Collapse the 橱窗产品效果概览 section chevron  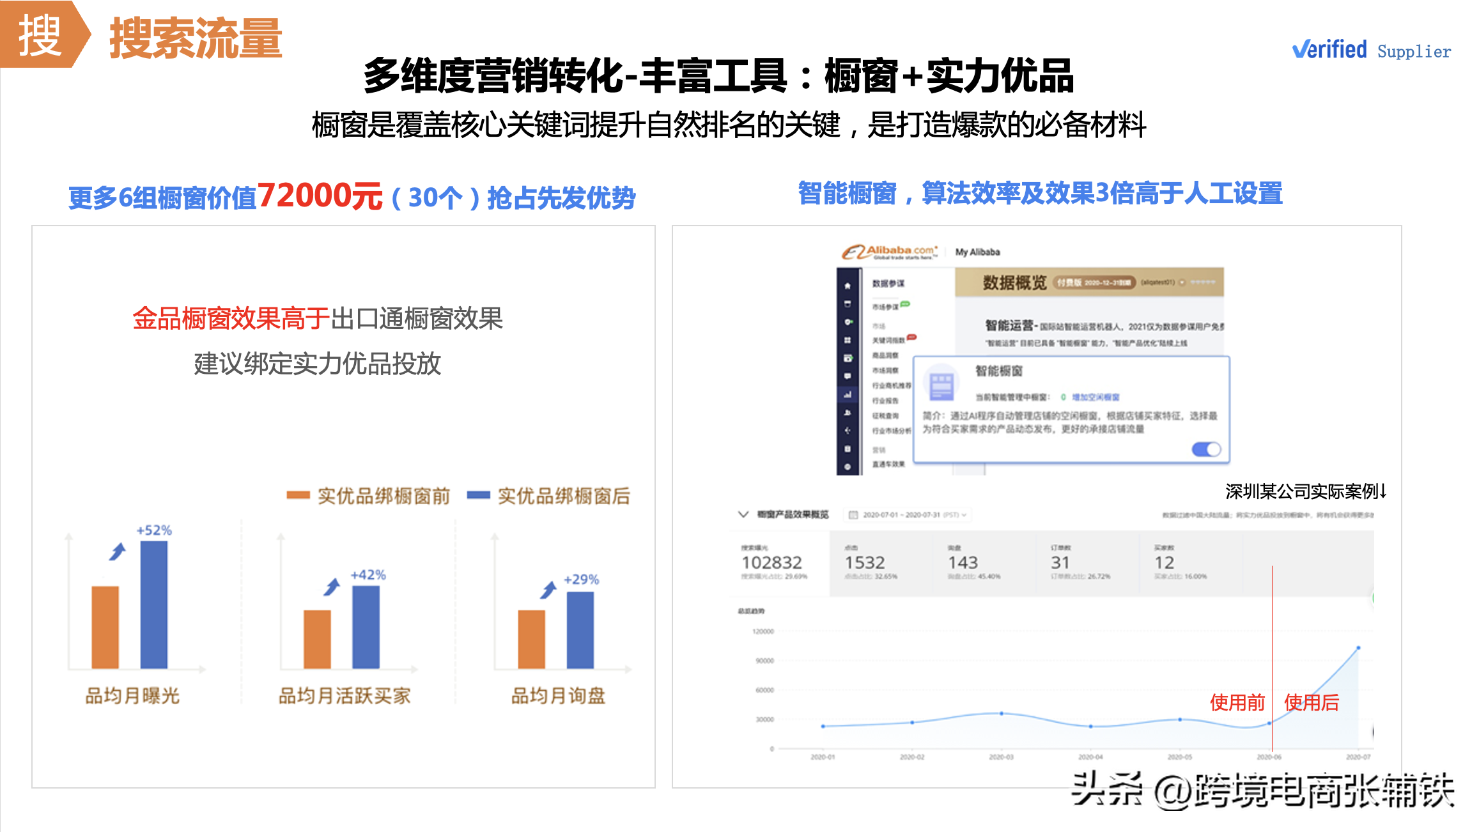coord(743,514)
